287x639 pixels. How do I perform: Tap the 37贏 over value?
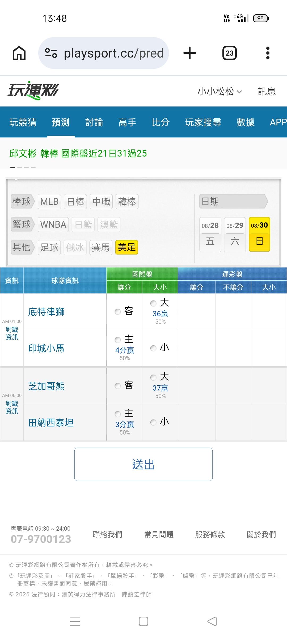(x=160, y=388)
